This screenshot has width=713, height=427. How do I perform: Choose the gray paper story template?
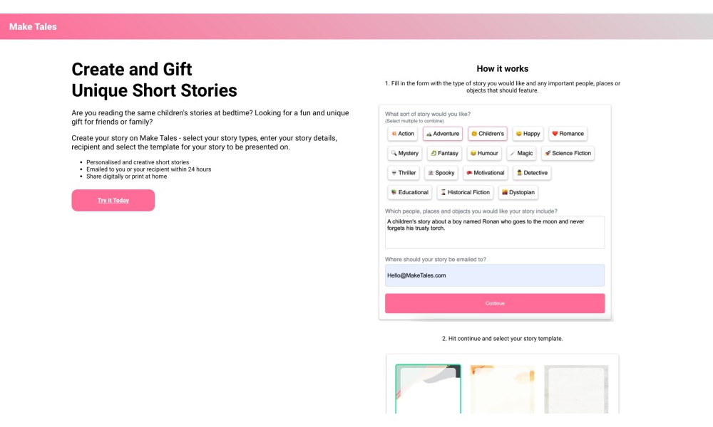(x=576, y=389)
